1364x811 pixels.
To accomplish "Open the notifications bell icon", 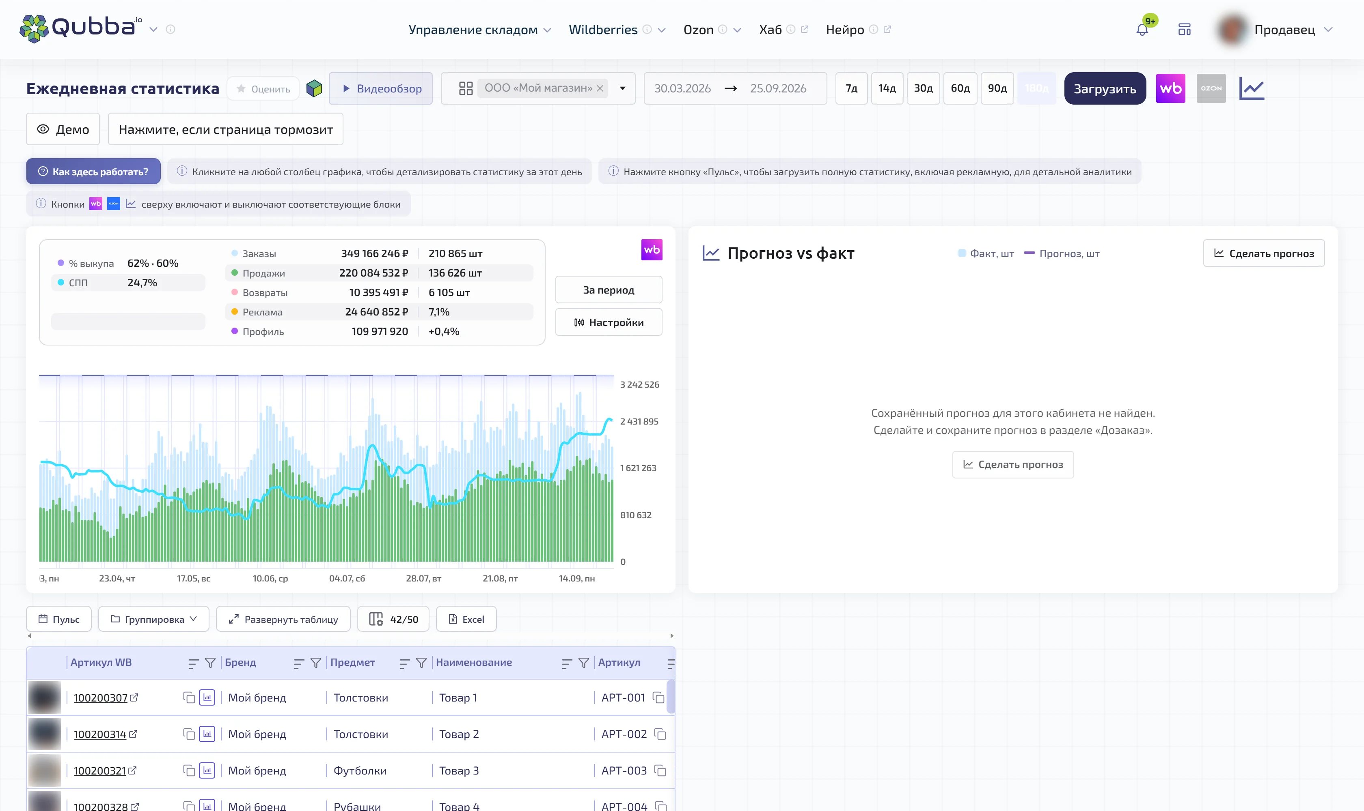I will [1142, 30].
